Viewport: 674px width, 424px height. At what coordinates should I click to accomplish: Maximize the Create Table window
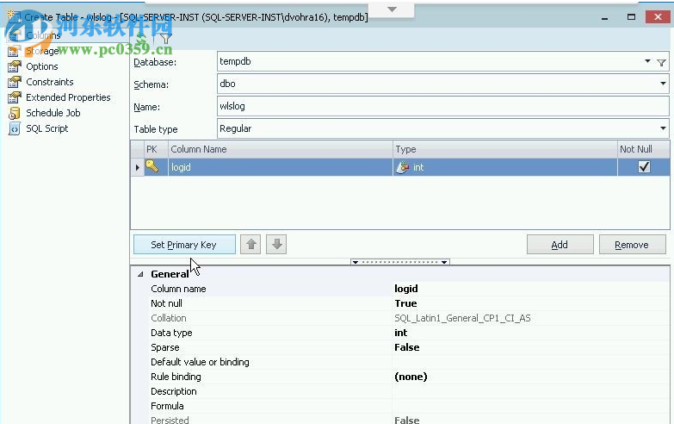click(x=631, y=17)
